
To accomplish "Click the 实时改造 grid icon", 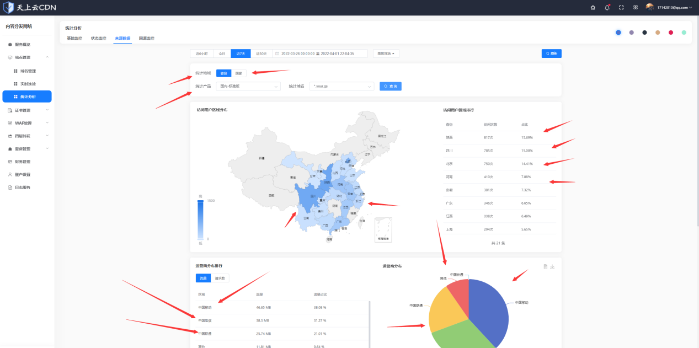I will click(x=15, y=84).
